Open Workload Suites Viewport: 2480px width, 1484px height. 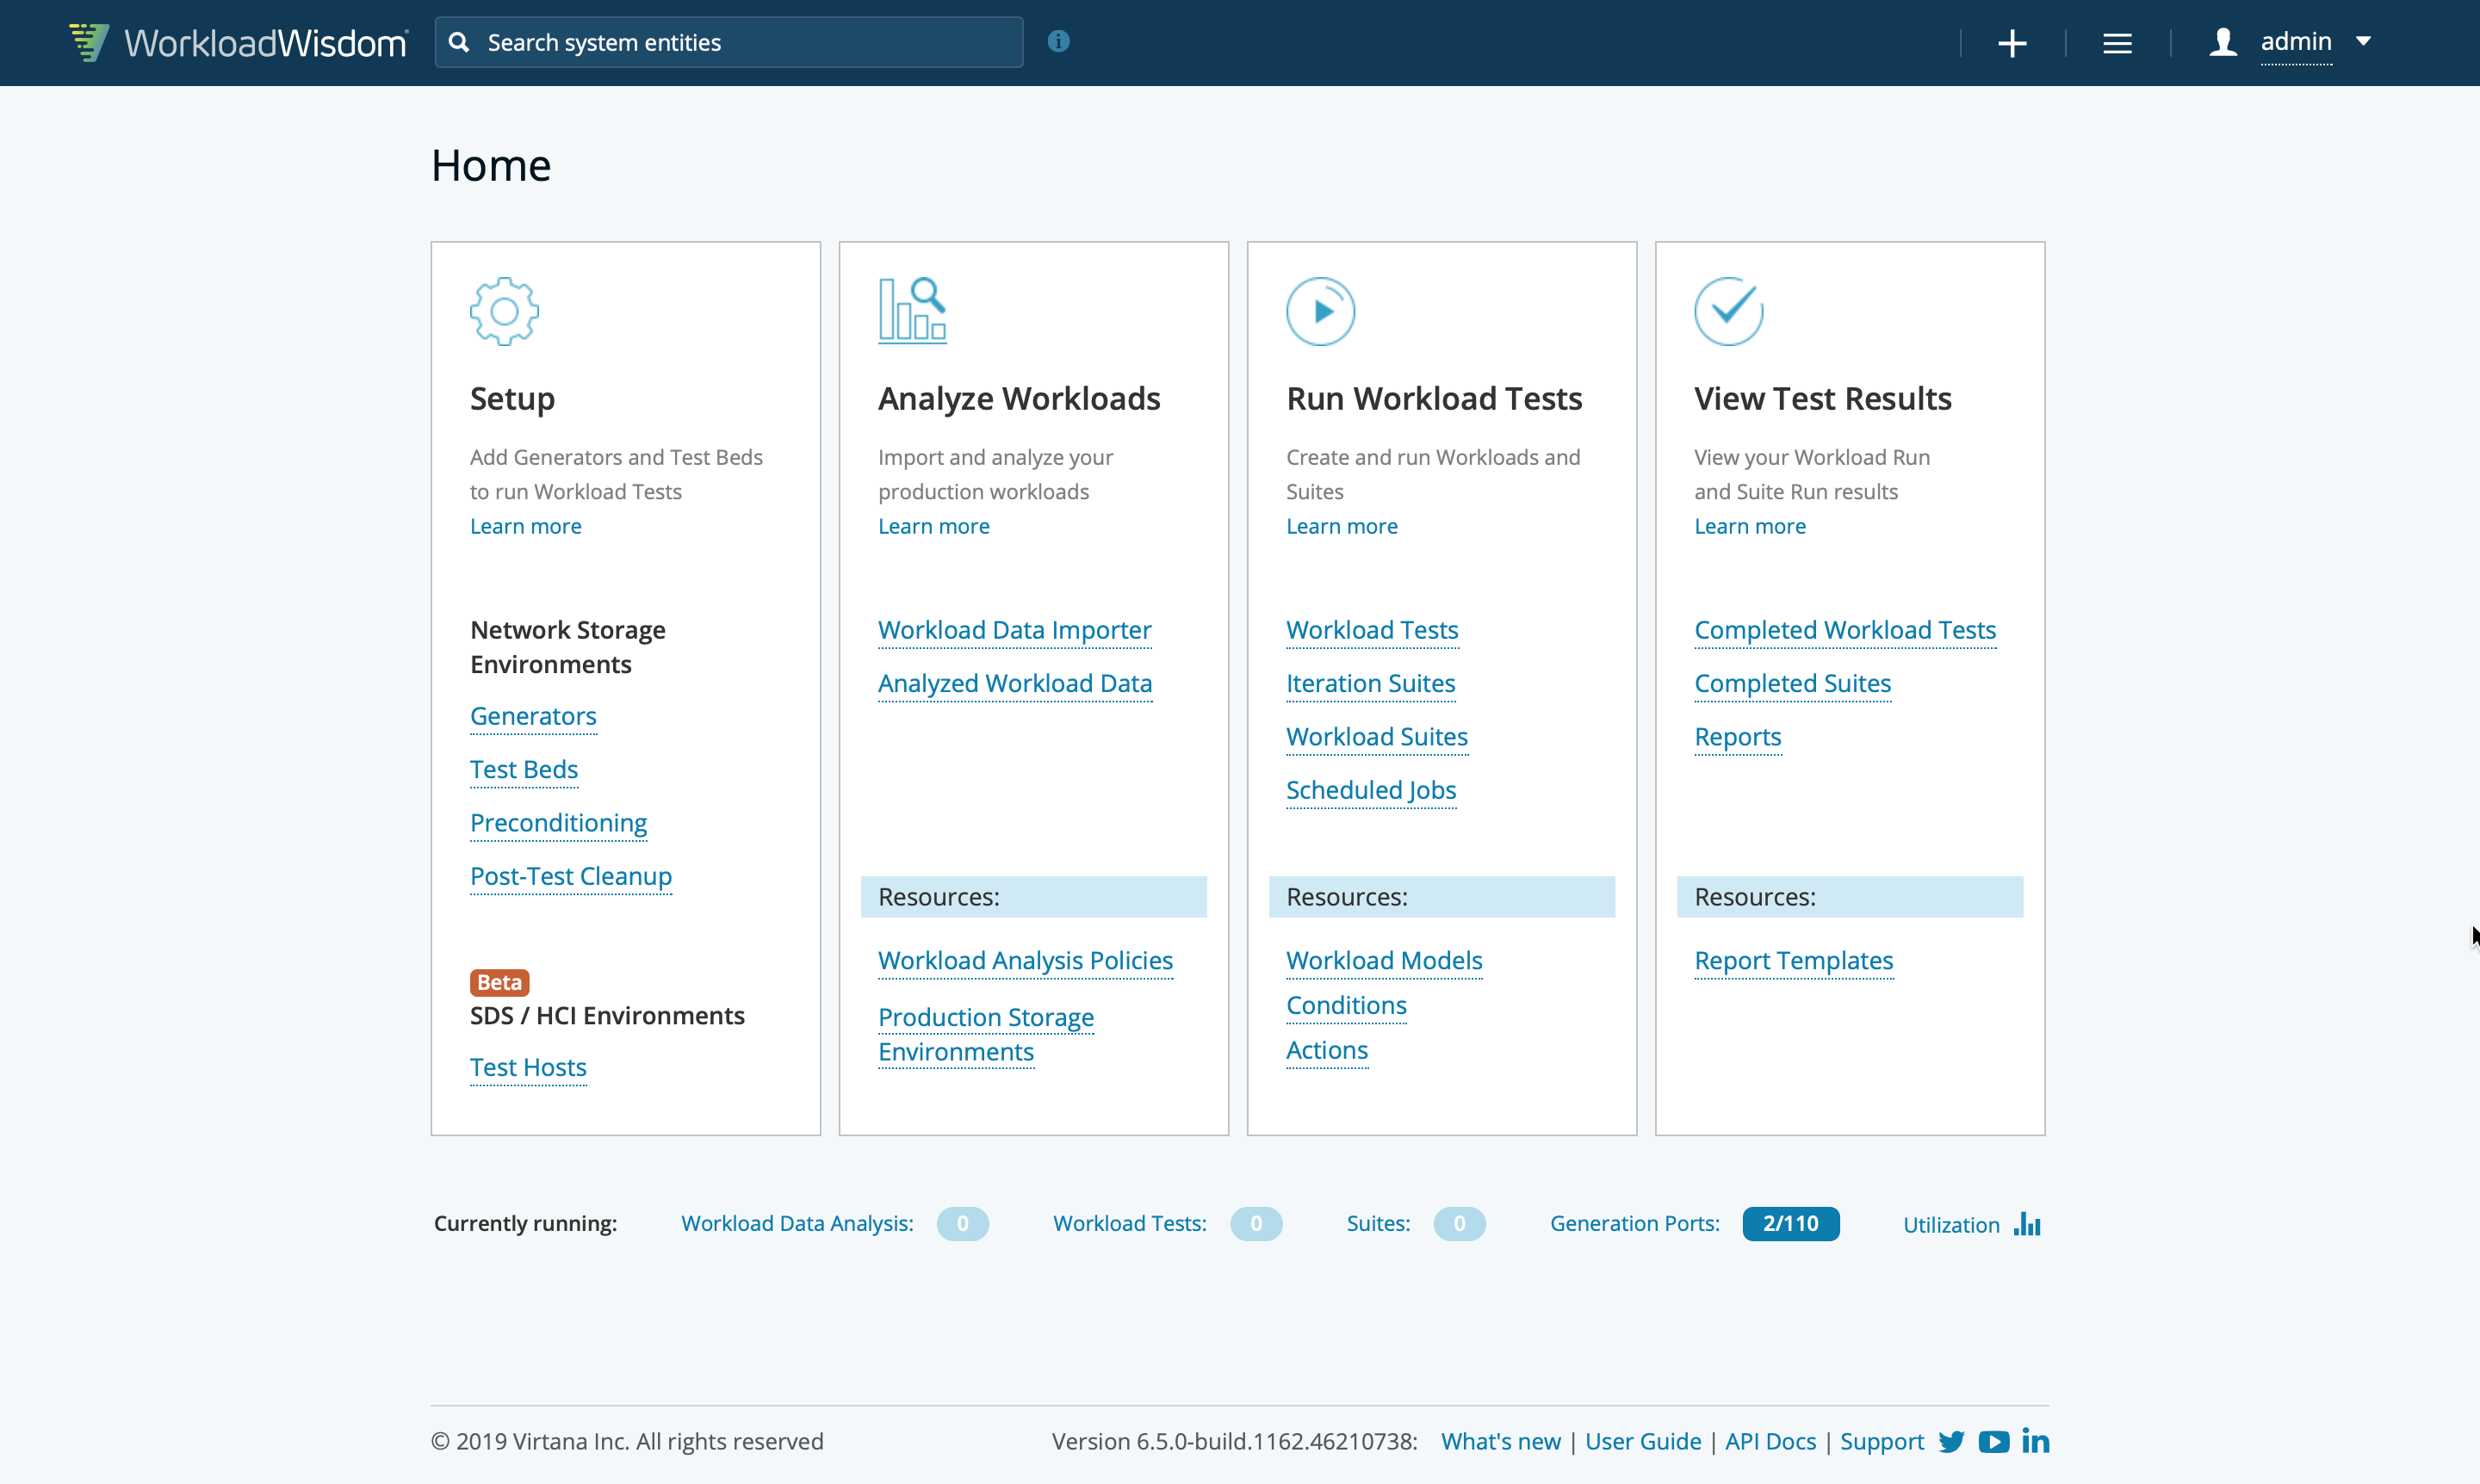tap(1377, 736)
